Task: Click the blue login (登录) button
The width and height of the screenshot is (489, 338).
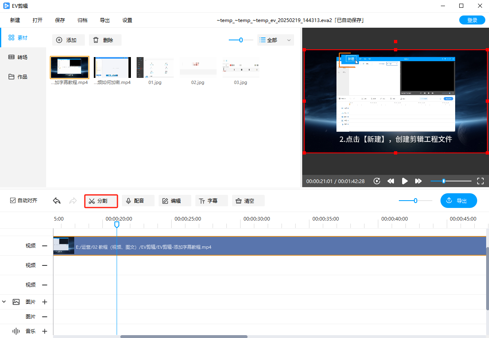Action: click(x=472, y=20)
